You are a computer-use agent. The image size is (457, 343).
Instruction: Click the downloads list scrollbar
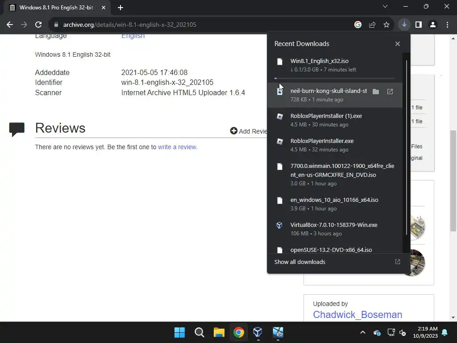click(406, 147)
